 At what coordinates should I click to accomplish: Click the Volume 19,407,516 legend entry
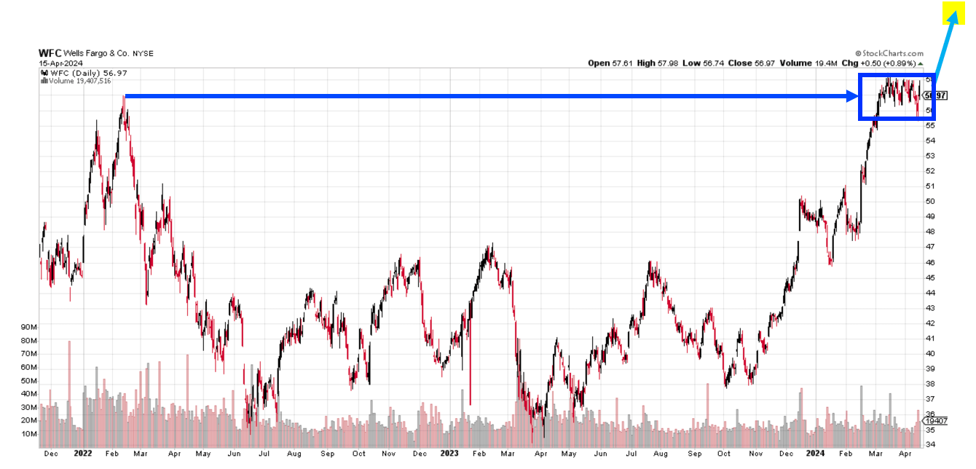point(79,81)
